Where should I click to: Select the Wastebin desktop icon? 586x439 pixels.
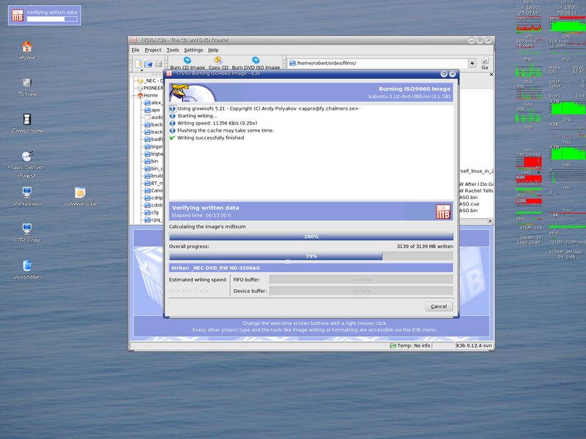point(27,269)
